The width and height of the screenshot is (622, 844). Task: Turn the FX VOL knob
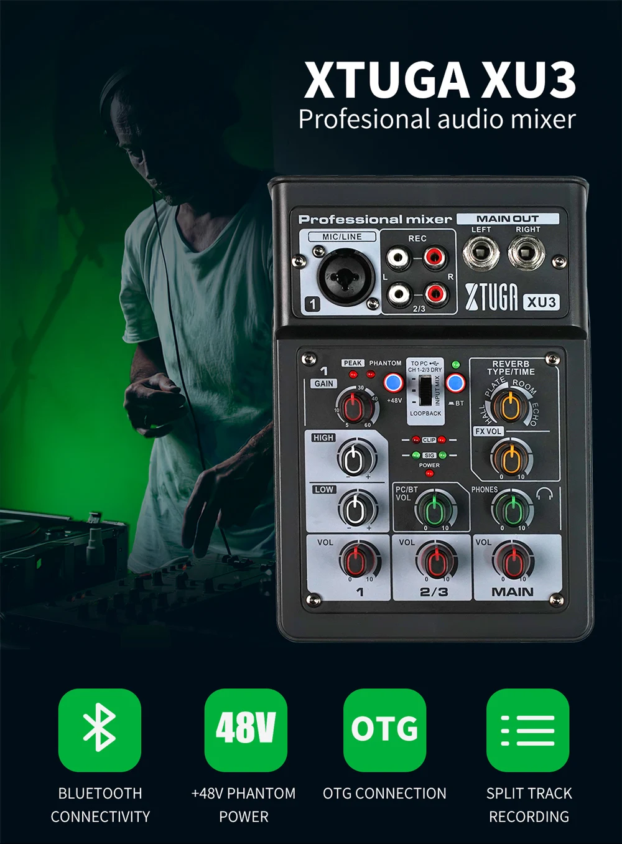511,457
